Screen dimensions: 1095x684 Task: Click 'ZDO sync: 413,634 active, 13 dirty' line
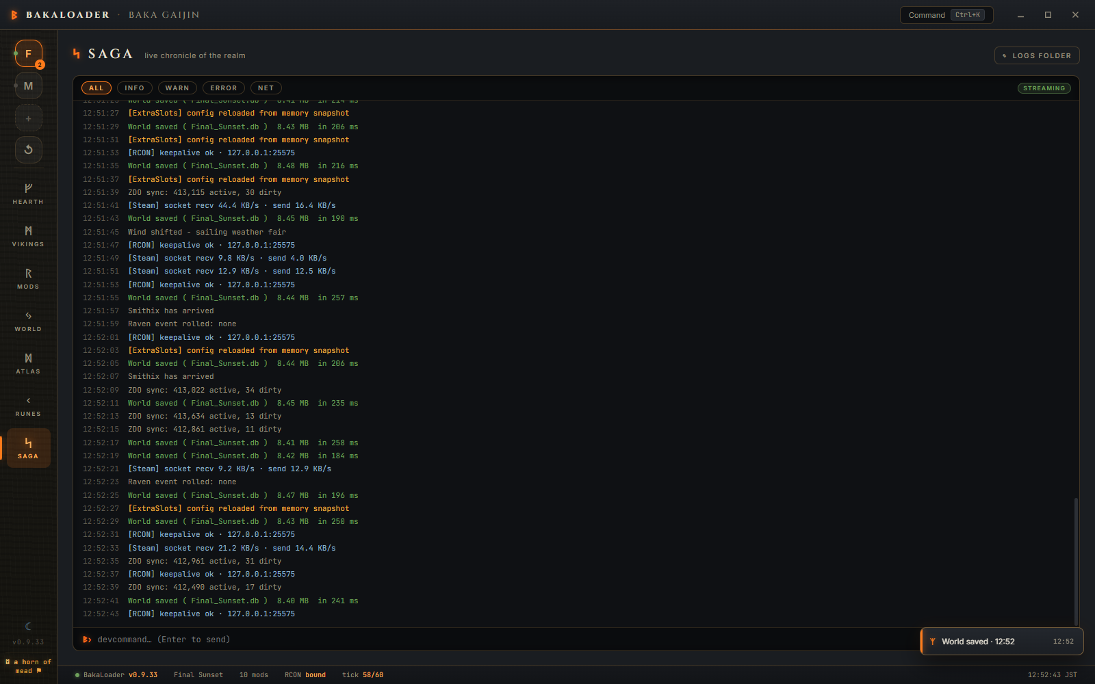(x=205, y=417)
